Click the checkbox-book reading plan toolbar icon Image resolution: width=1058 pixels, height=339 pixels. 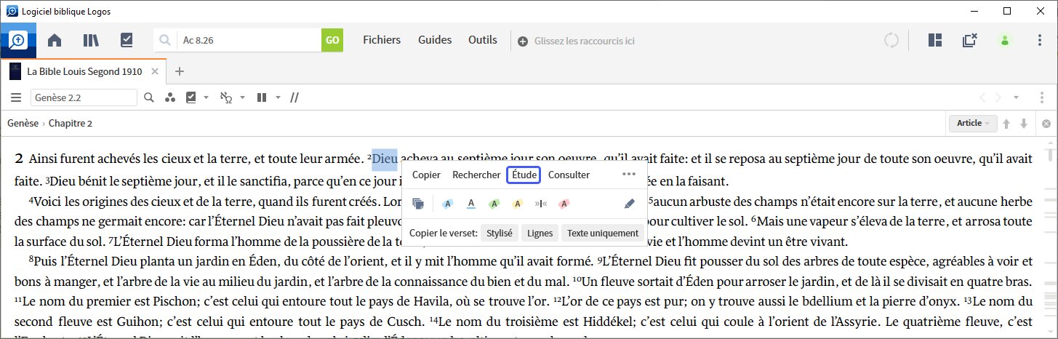point(192,97)
